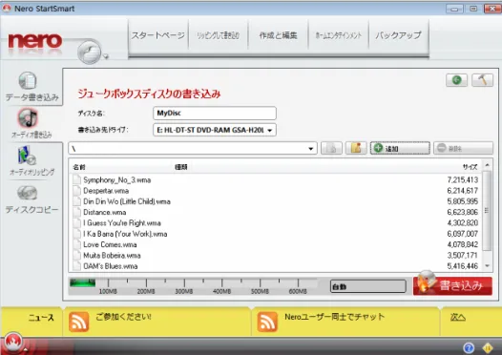The image size is (502, 355).
Task: Open the Nero globe launcher icon
Action: 90,52
